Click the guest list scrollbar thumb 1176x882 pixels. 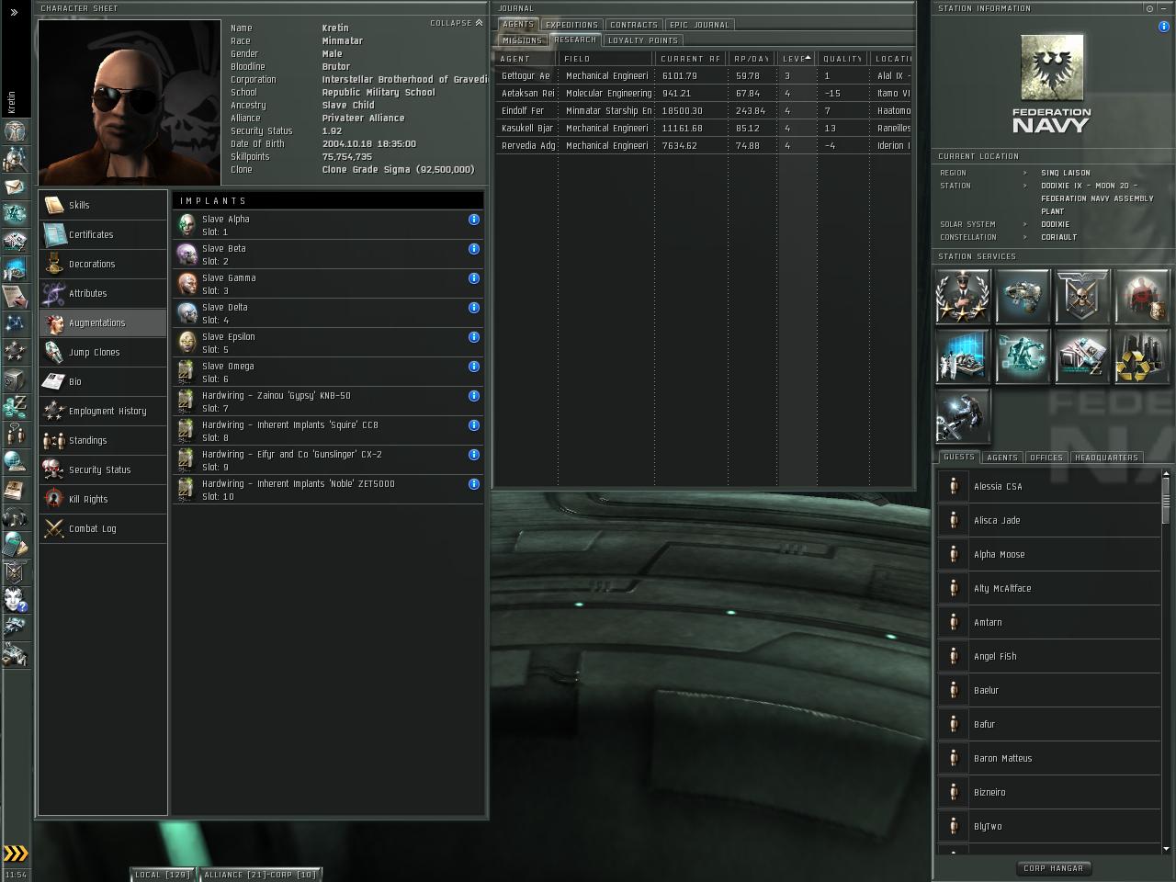(x=1166, y=502)
